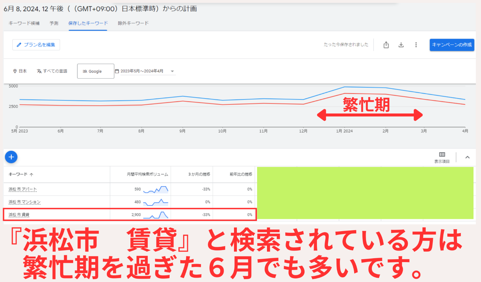Download the keyword plan

(401, 45)
